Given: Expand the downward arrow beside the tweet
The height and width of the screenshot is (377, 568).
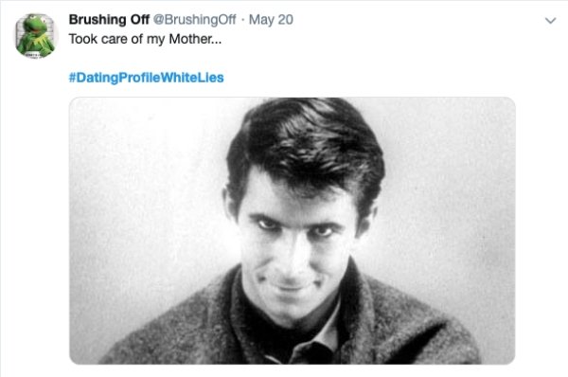Looking at the screenshot, I should (550, 21).
